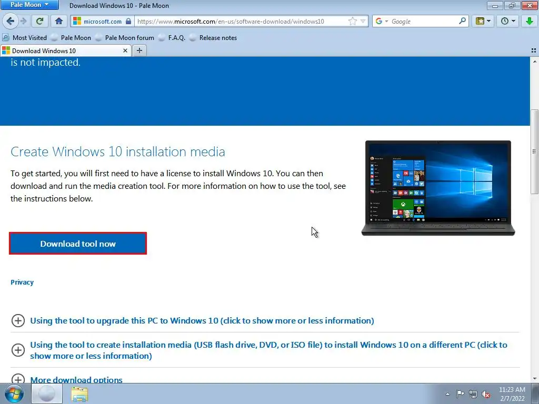Image resolution: width=539 pixels, height=404 pixels.
Task: Click the Windows 10 laptop image
Action: (x=438, y=188)
